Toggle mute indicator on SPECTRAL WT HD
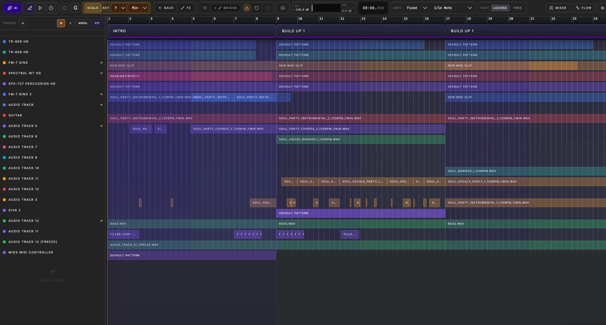The image size is (606, 325). click(x=101, y=73)
